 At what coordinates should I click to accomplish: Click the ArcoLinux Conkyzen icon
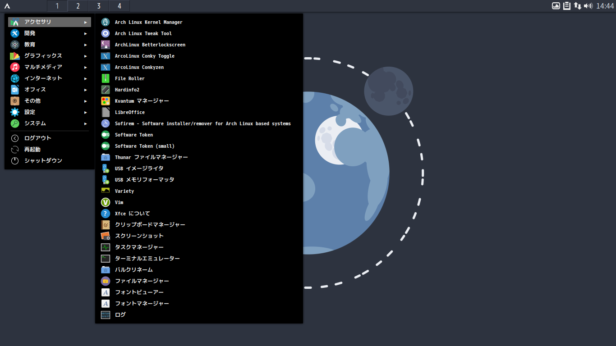[x=106, y=67]
